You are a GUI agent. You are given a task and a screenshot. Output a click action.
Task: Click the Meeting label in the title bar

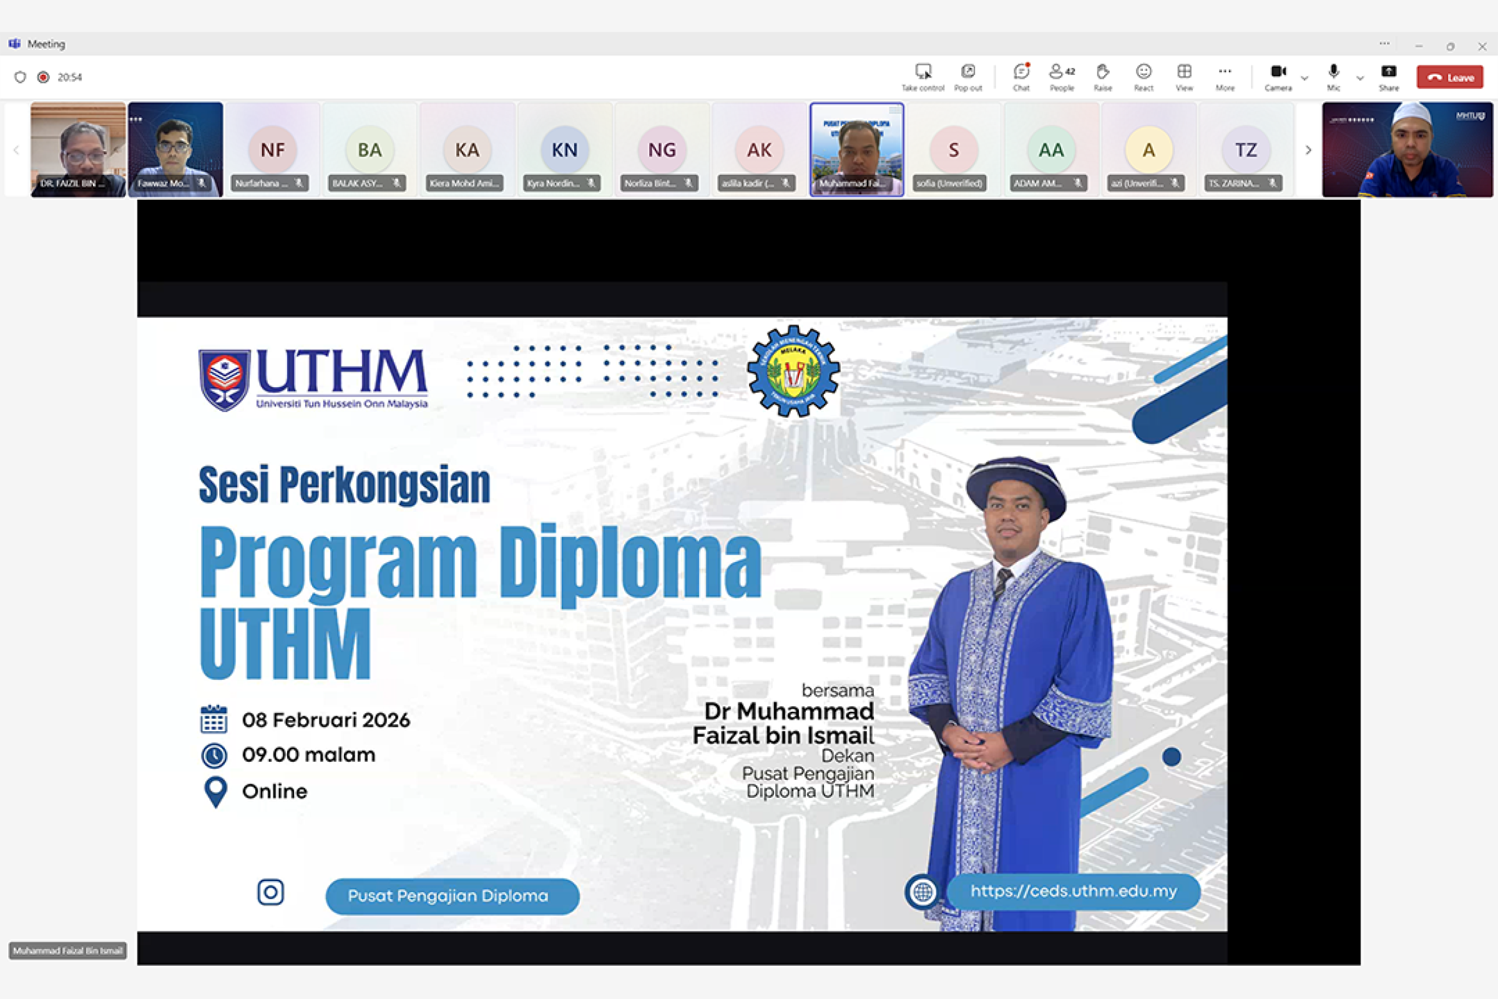pos(46,44)
